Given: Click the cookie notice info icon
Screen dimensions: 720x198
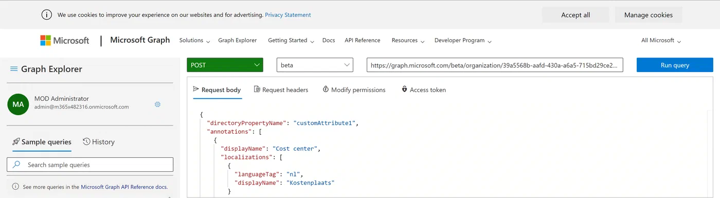Looking at the screenshot, I should click(x=47, y=15).
